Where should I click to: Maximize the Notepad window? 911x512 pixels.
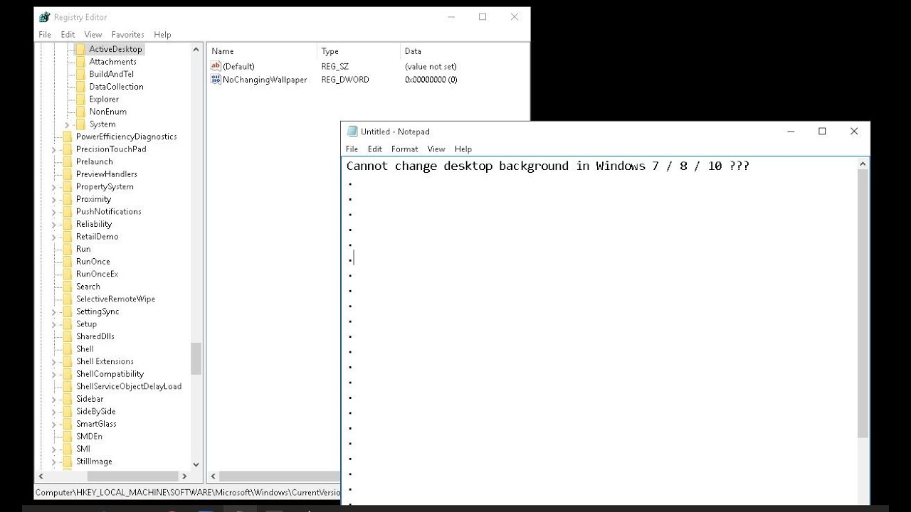(822, 132)
